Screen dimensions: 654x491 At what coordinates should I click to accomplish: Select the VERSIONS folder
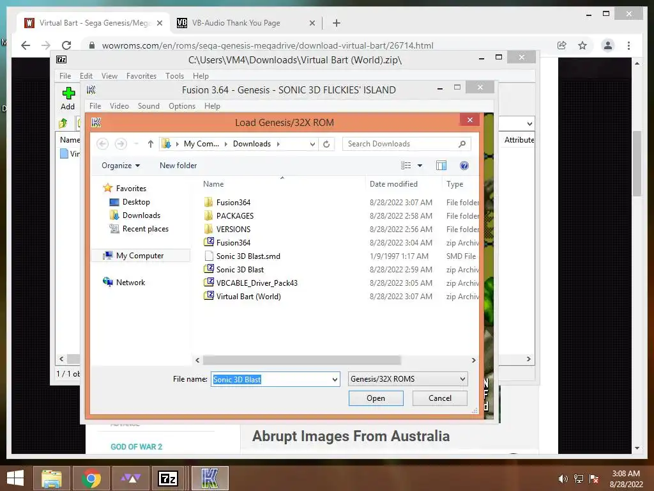[233, 230]
